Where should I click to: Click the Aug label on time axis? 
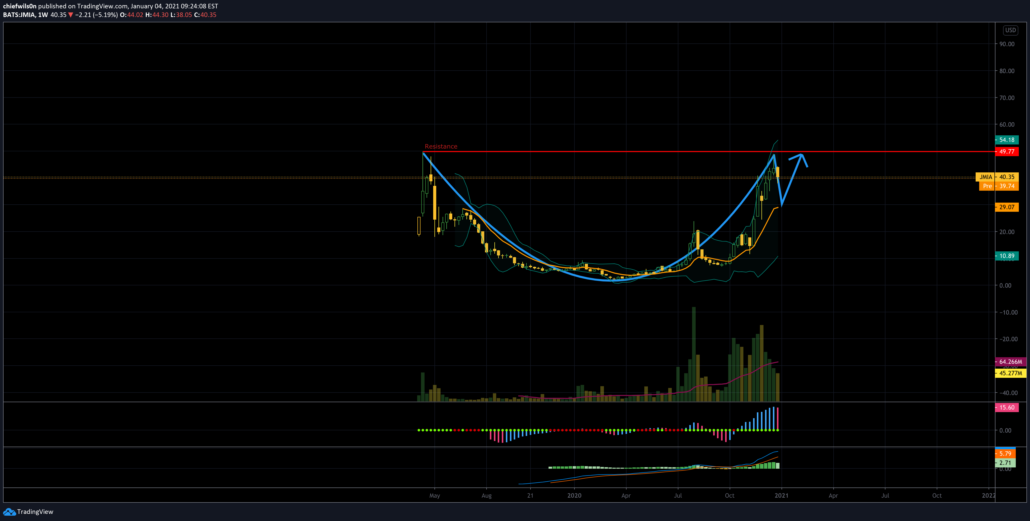487,495
